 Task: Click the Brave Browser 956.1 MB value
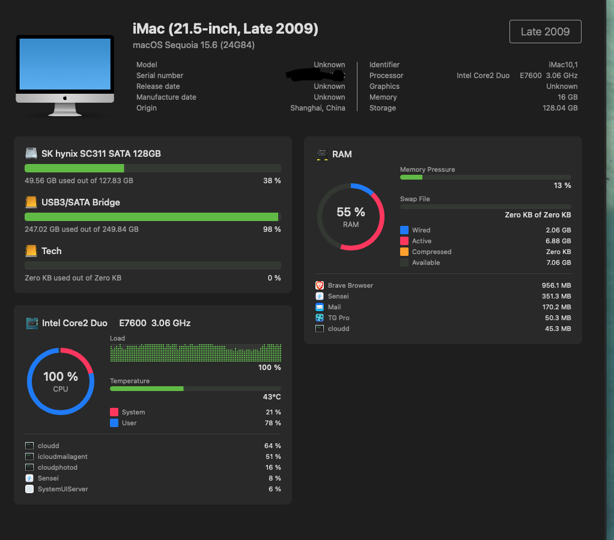[x=556, y=285]
